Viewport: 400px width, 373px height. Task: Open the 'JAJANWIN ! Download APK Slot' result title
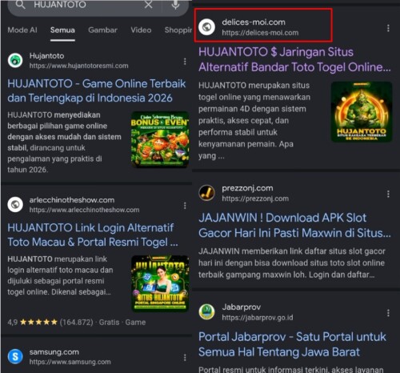point(294,226)
